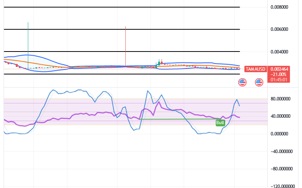Click the tall red candle wick spike

(x=125, y=47)
